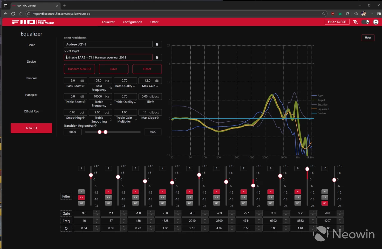
Task: Open Handpick in the Equalizer sidebar
Action: [x=31, y=95]
